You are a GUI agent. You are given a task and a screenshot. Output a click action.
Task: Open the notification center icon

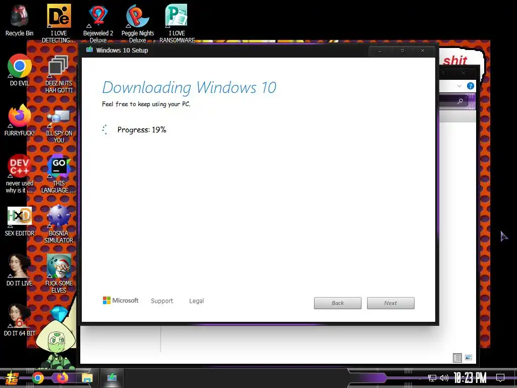[500, 378]
